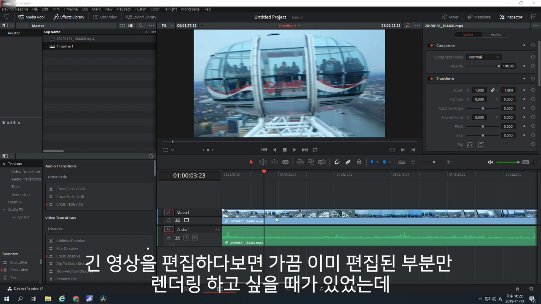Toggle timeline snapping magnet icon
This screenshot has height=304, width=541.
tap(337, 162)
